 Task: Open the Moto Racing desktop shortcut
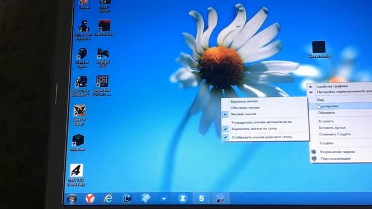click(x=104, y=28)
